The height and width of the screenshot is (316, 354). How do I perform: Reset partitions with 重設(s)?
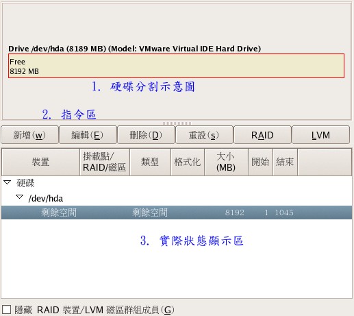(204, 135)
